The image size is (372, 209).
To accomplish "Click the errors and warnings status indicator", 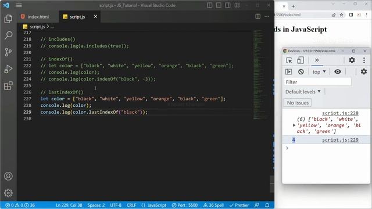I will [x=20, y=205].
